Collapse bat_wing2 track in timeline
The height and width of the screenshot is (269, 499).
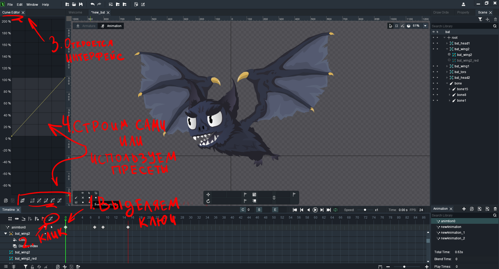point(5,233)
